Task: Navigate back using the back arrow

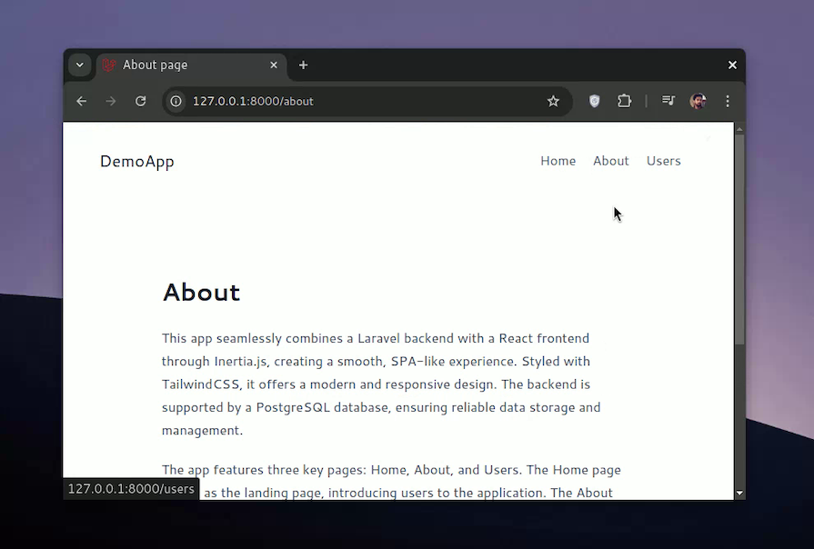Action: click(81, 101)
